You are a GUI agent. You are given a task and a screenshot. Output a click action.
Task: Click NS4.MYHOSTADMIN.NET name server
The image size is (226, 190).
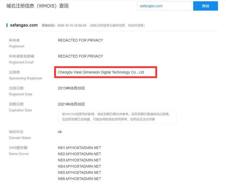coord(79,166)
